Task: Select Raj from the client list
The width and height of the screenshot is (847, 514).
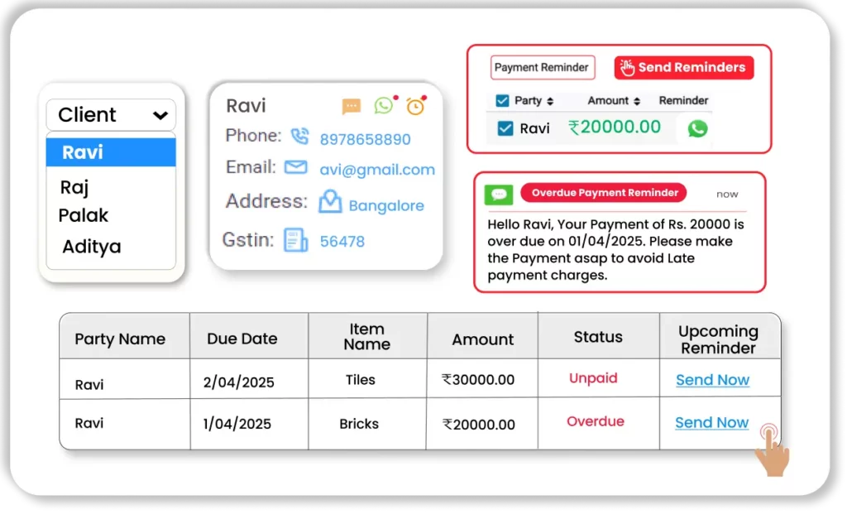Action: coord(74,188)
